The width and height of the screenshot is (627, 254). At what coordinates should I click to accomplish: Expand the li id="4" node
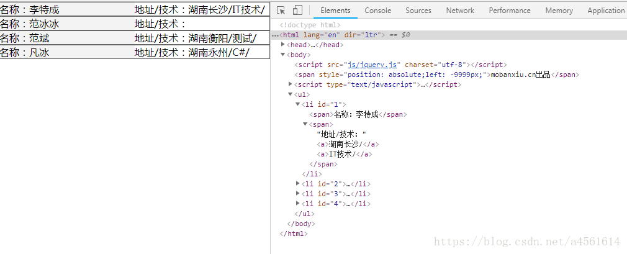click(298, 204)
